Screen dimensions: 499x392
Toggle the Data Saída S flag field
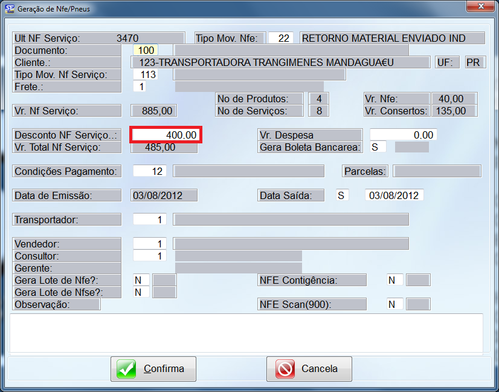(x=343, y=195)
